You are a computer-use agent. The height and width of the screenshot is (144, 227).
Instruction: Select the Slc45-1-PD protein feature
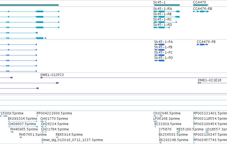(160, 61)
